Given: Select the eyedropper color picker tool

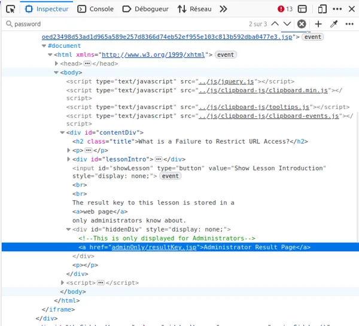Looking at the screenshot, I should [x=334, y=24].
